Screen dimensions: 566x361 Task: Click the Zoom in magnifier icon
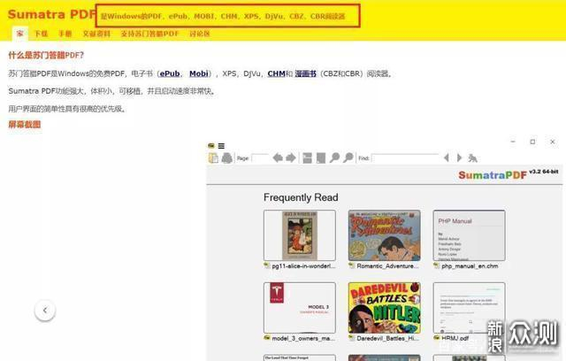(x=348, y=157)
